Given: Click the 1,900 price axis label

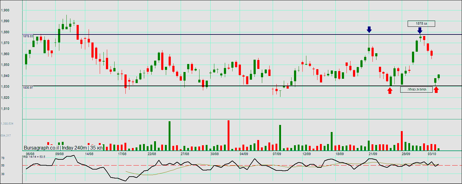Looking at the screenshot, I should pos(6,10).
